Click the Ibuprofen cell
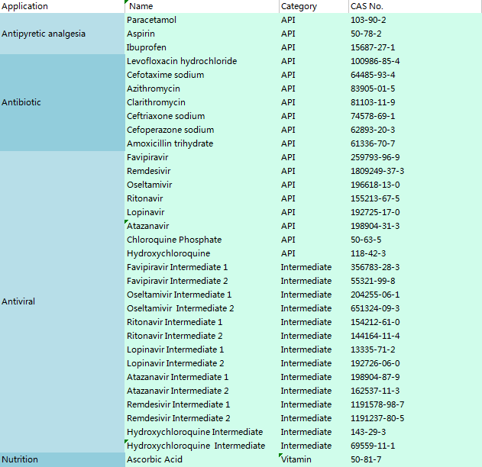Viewport: 482px width, 467px height. [201, 47]
